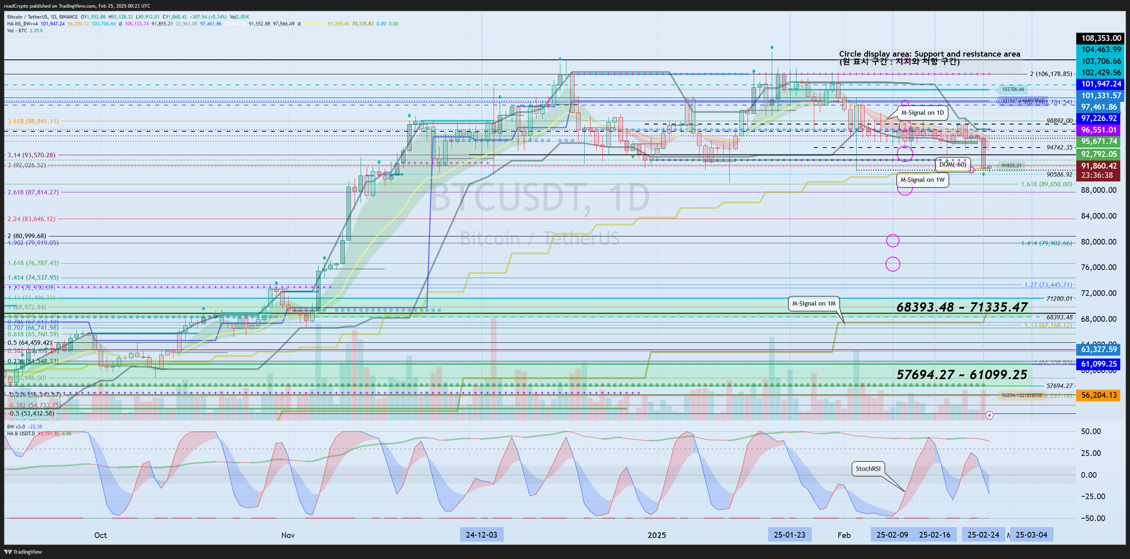Click the Feb label on time axis
Screen dimensions: 1130x559
[x=844, y=535]
